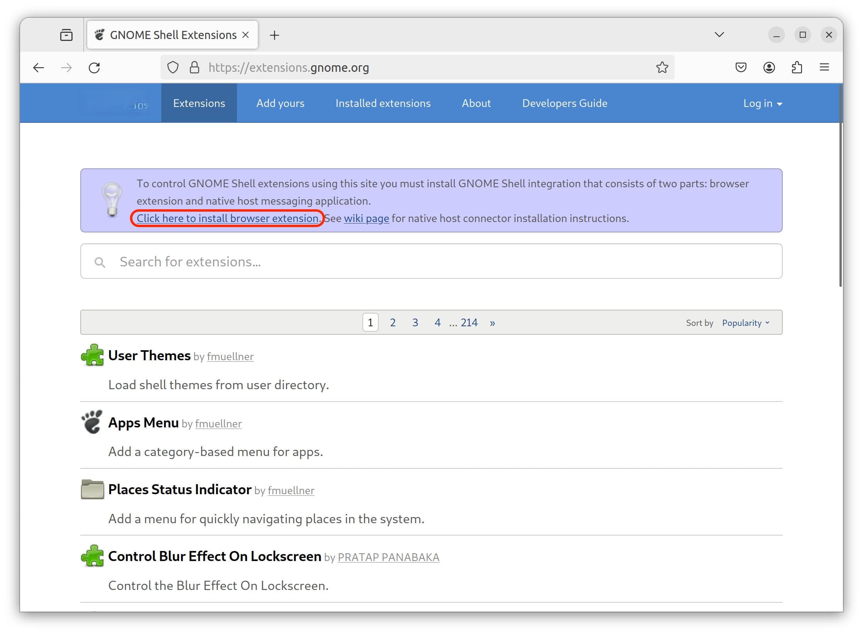
Task: Expand the Log in dropdown
Action: click(x=763, y=103)
